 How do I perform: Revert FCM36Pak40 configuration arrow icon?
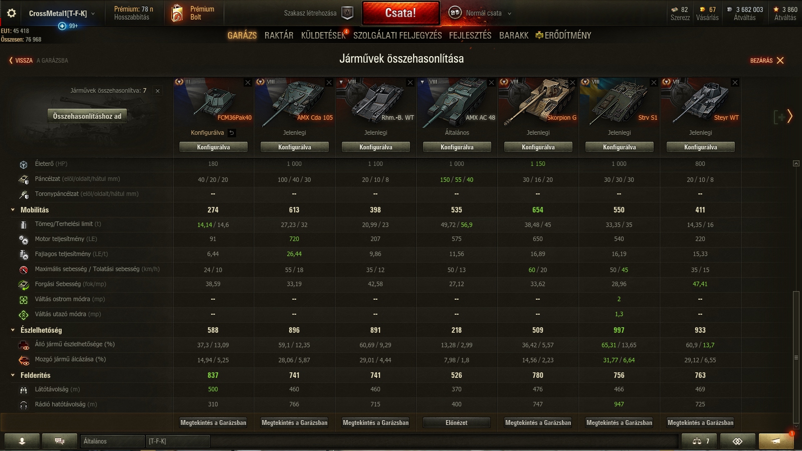coord(232,133)
